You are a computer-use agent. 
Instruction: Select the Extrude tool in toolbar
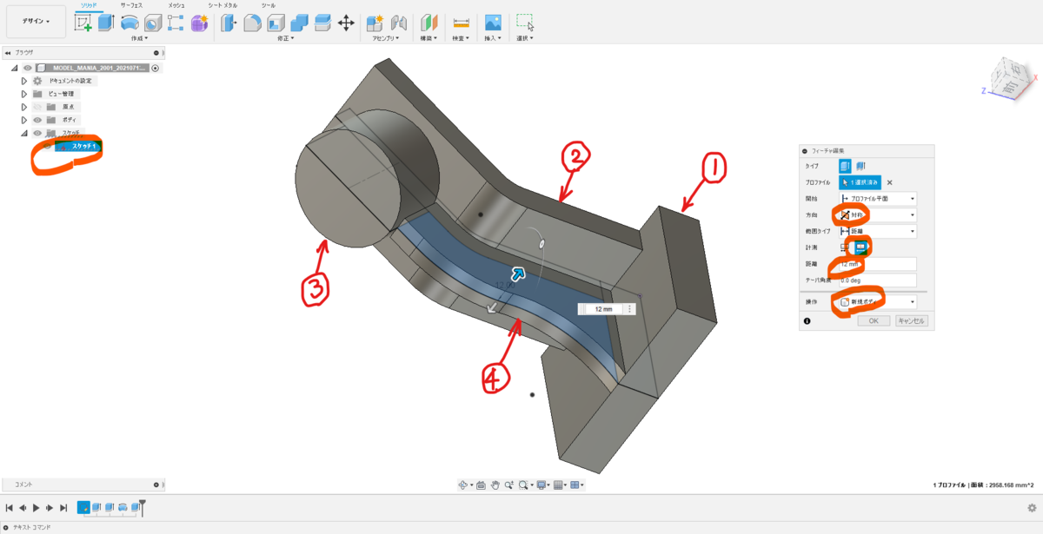coord(106,23)
